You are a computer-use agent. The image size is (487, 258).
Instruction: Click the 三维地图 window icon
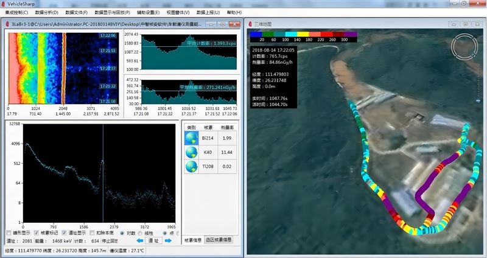251,24
